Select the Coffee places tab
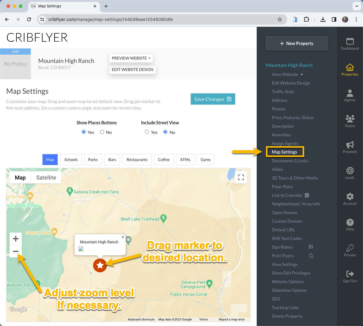 click(x=164, y=159)
